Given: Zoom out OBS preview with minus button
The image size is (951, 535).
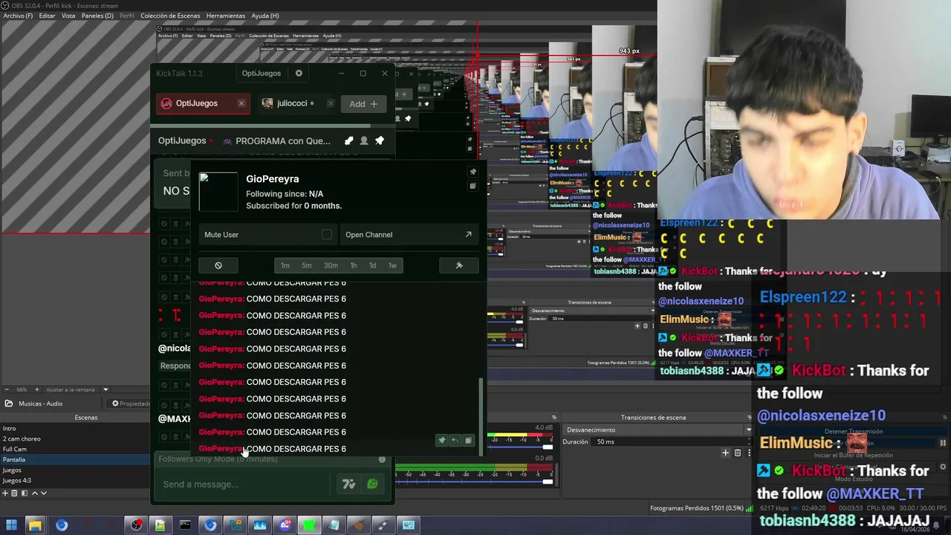Looking at the screenshot, I should pyautogui.click(x=7, y=389).
